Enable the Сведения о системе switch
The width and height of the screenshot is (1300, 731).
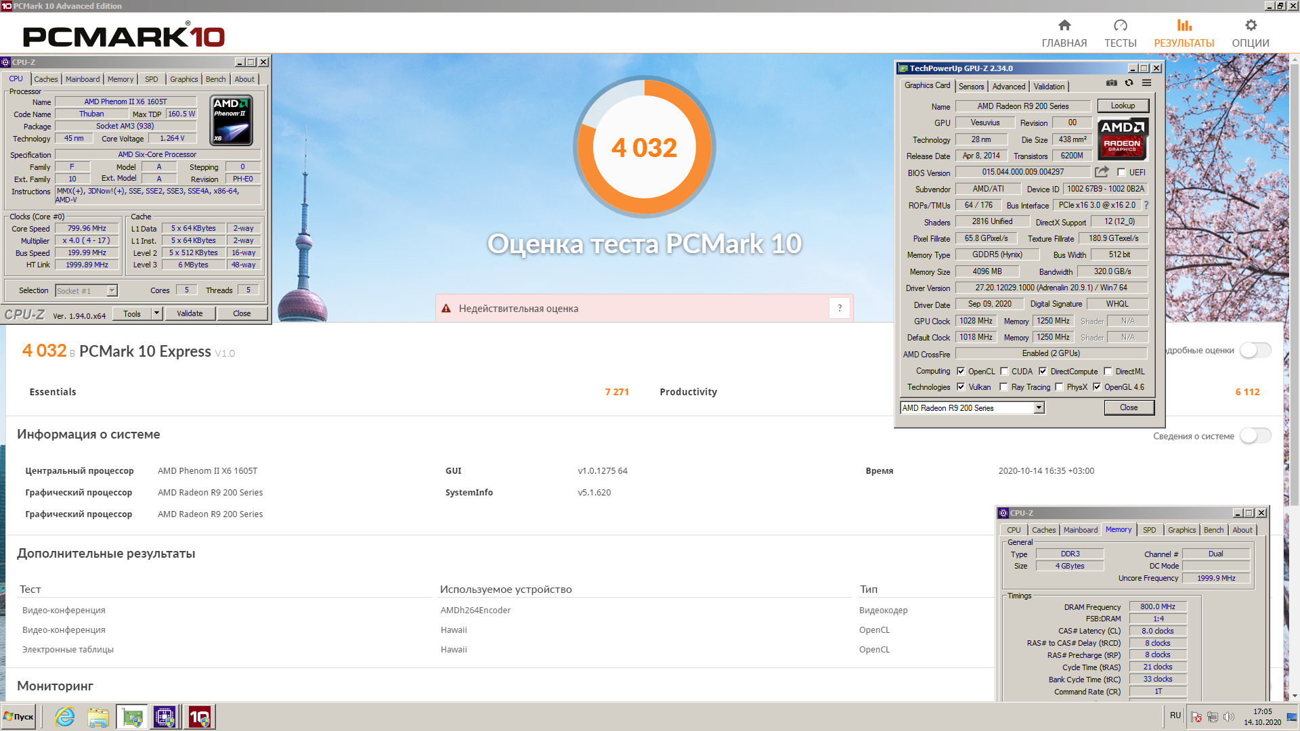1255,436
